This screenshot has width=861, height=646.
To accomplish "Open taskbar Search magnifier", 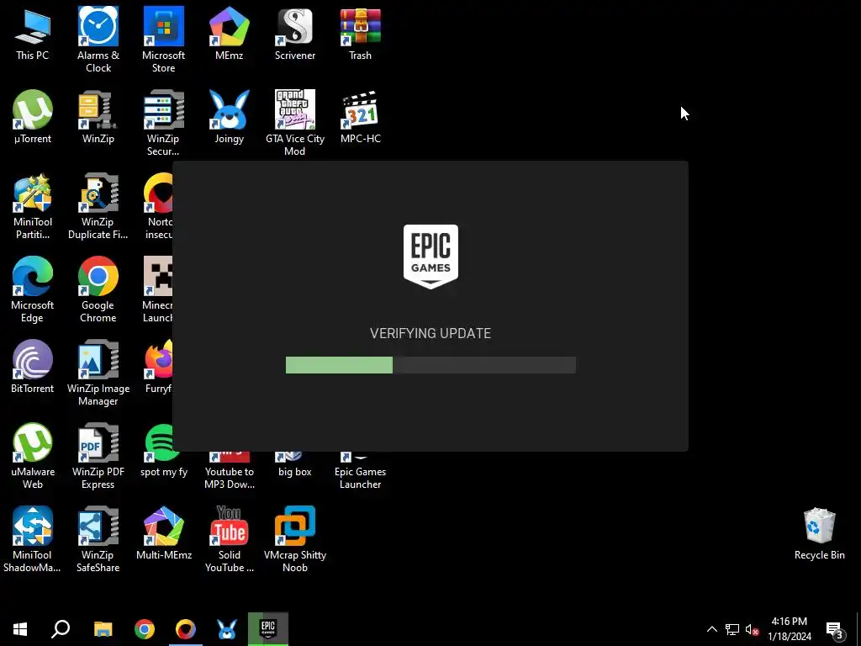I will [61, 629].
